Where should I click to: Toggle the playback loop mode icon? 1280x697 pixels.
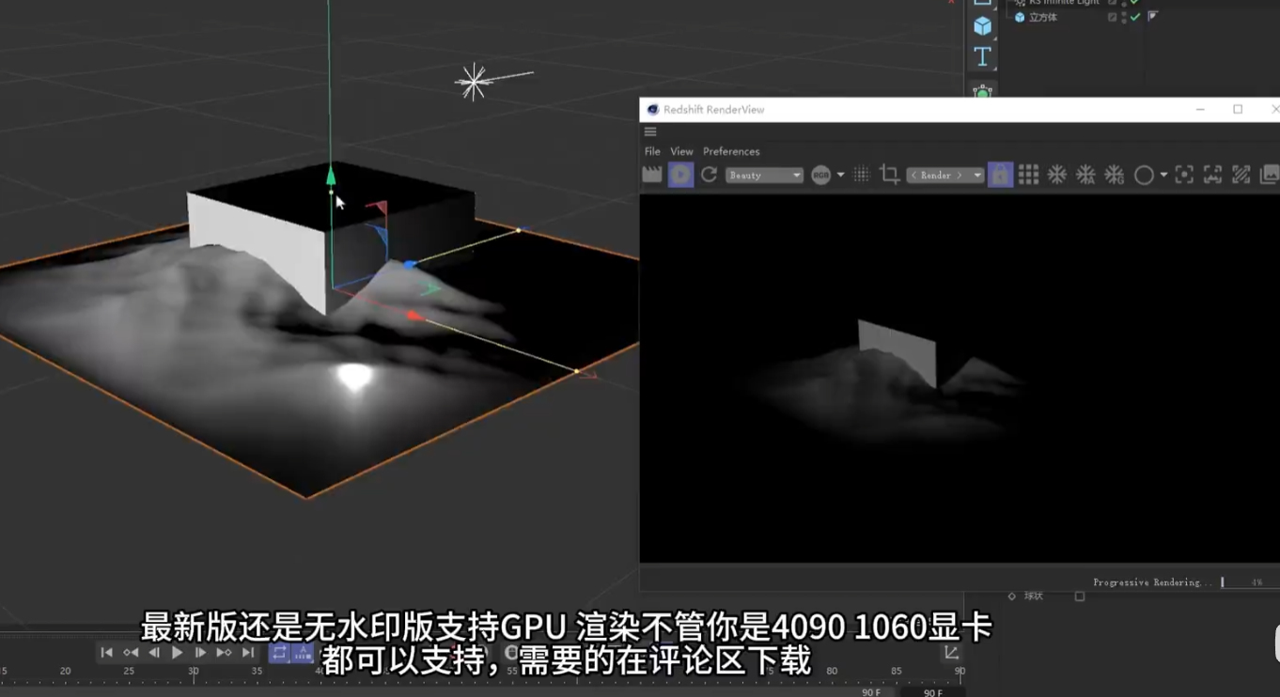pyautogui.click(x=279, y=652)
